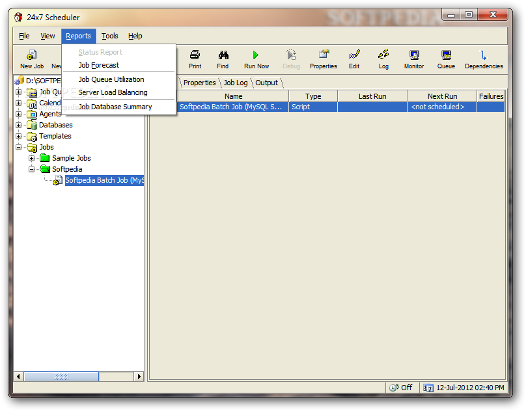The height and width of the screenshot is (411, 526).
Task: Expand the Job Queue tree node
Action: (19, 92)
